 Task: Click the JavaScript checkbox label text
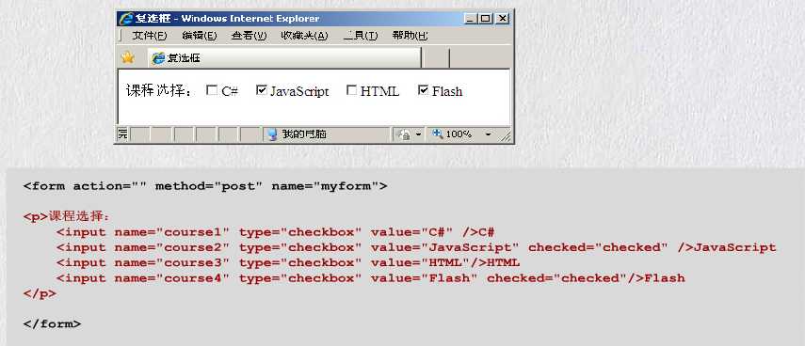299,91
